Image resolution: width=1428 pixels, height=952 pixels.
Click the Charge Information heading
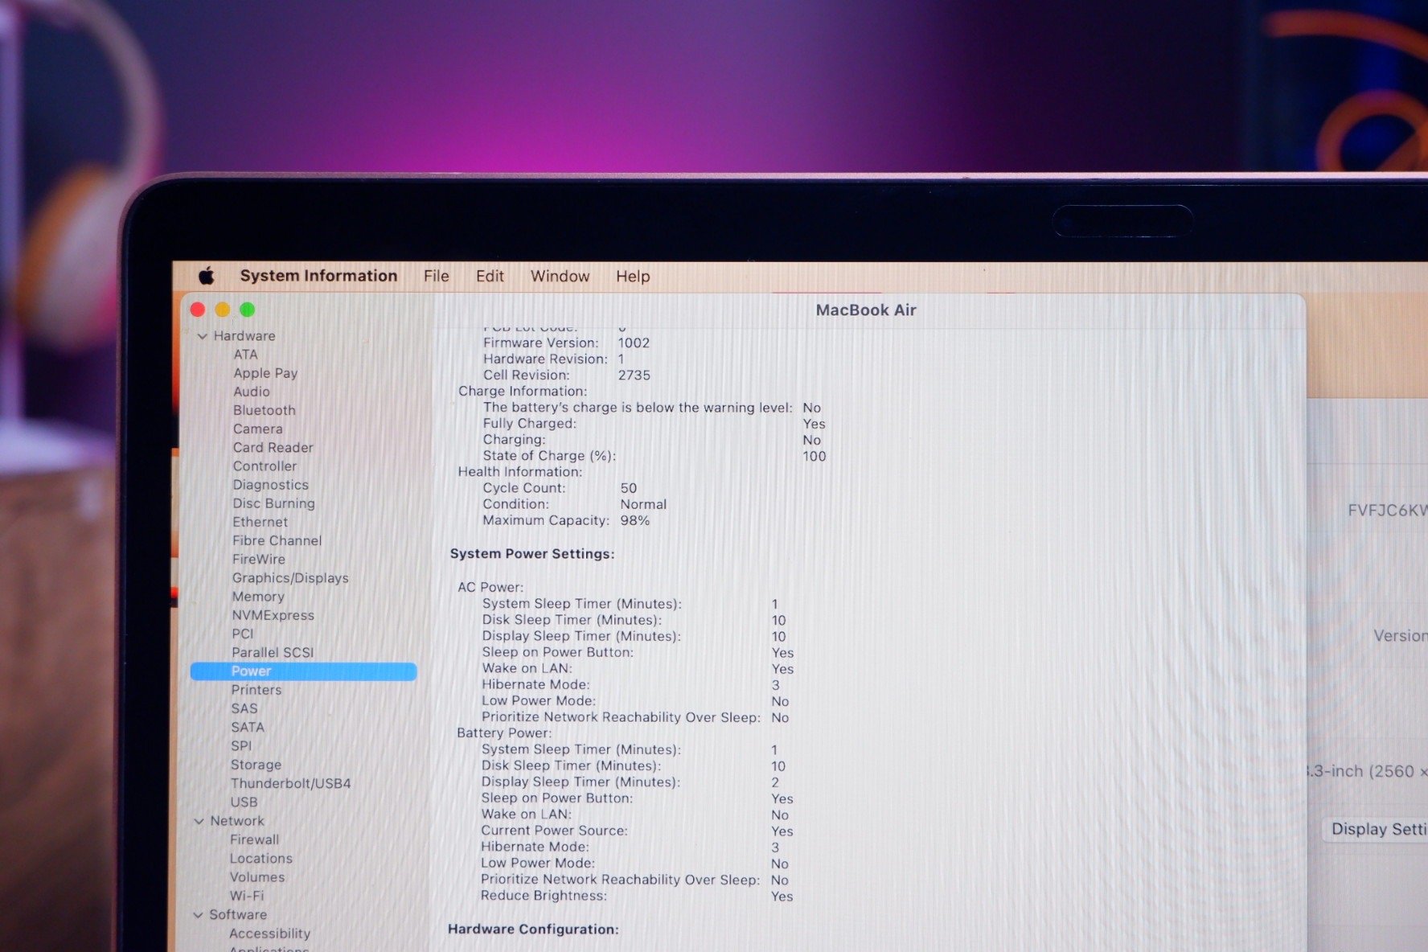(523, 392)
